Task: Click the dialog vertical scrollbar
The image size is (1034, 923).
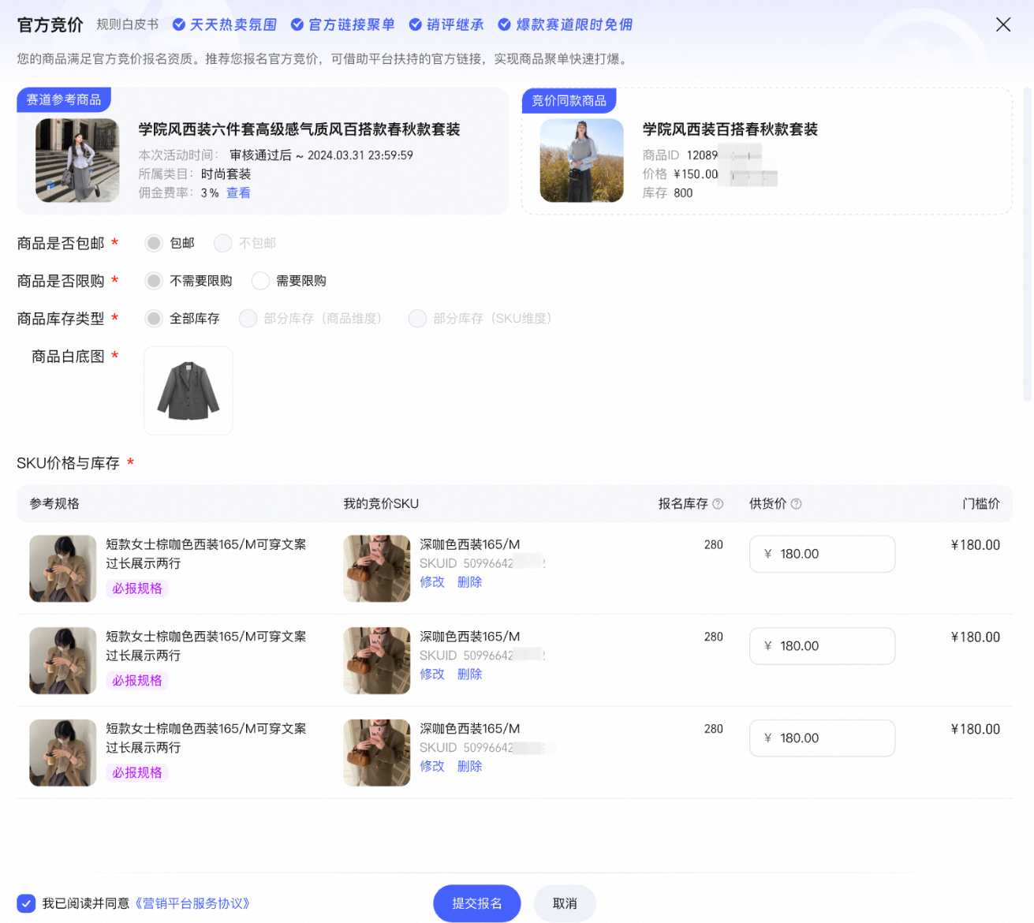Action: click(1027, 245)
